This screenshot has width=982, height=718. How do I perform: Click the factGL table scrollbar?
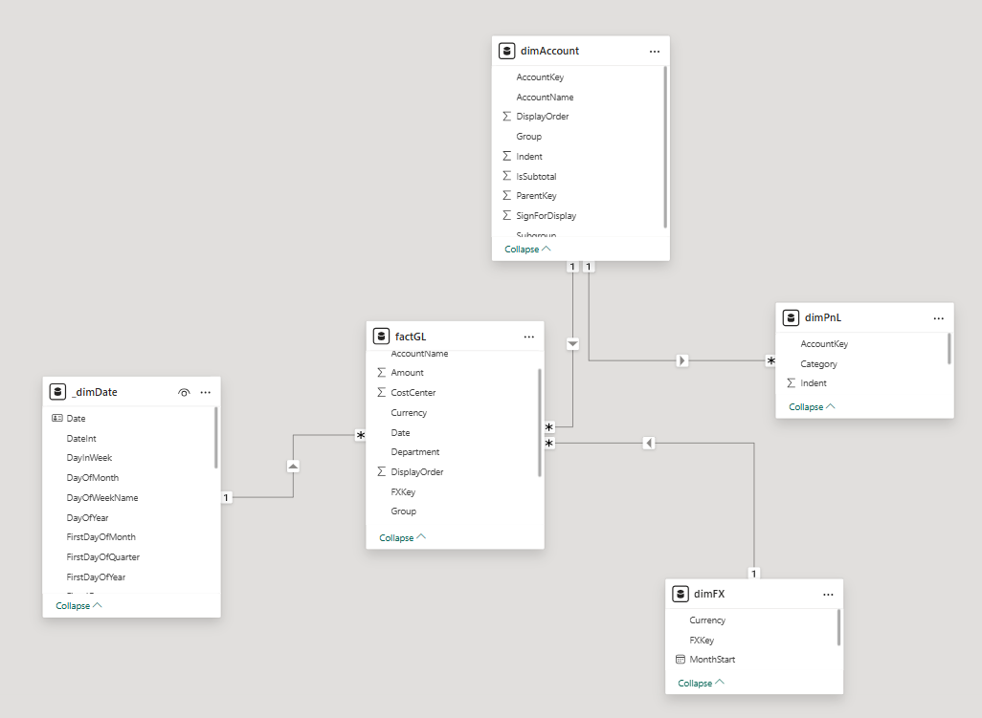[539, 423]
